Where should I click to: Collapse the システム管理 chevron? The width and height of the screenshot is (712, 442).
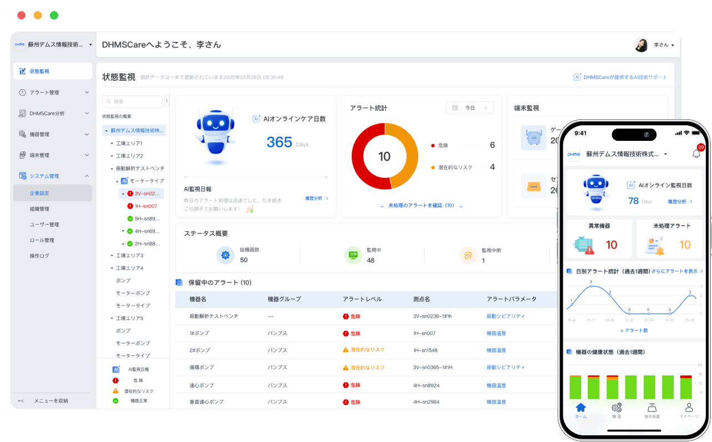87,176
